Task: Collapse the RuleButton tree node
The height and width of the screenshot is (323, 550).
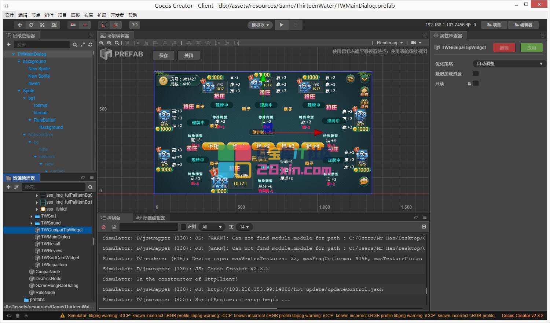Action: click(30, 120)
